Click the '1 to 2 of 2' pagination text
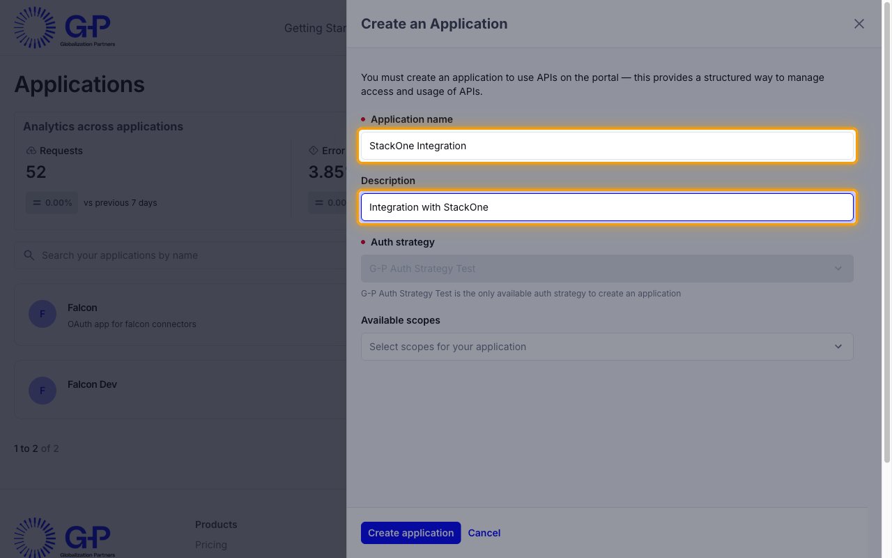892x558 pixels. coord(36,448)
